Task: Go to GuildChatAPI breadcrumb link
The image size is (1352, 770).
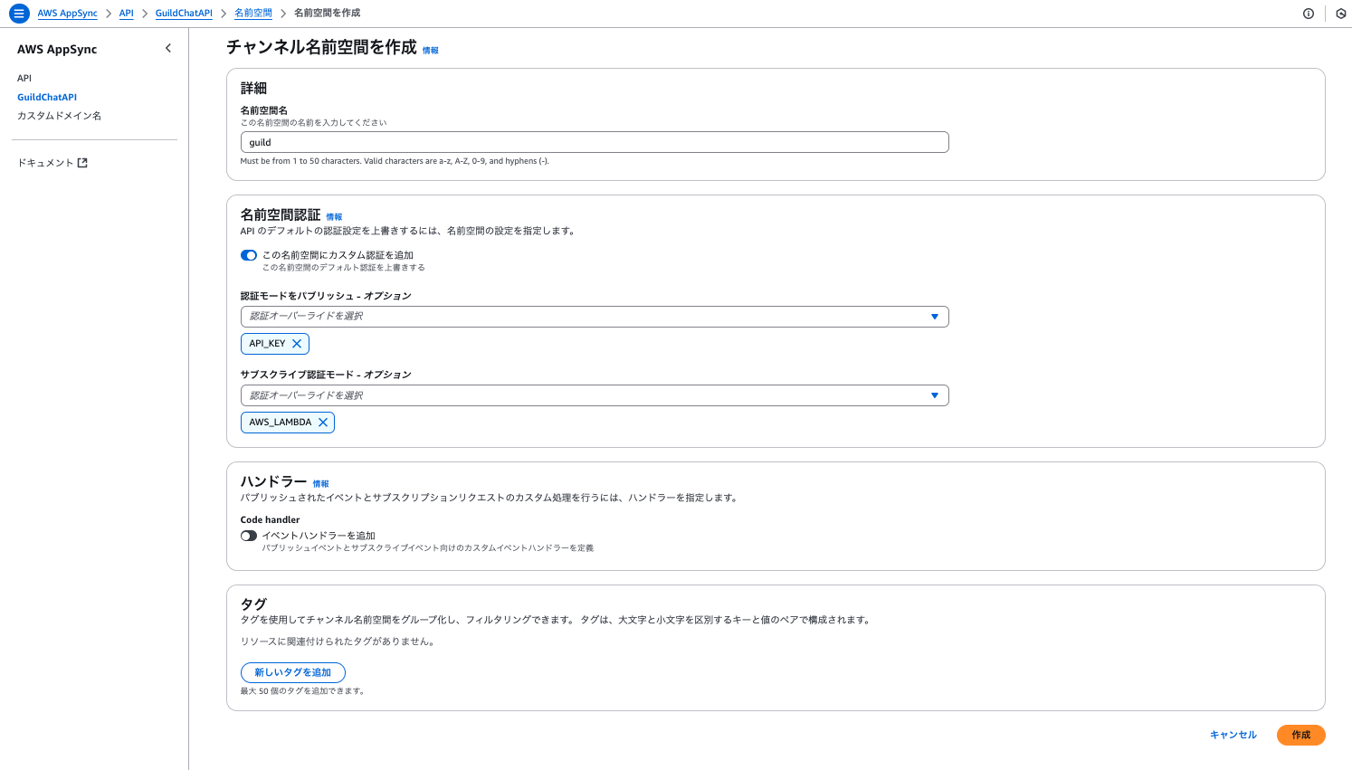Action: (184, 14)
